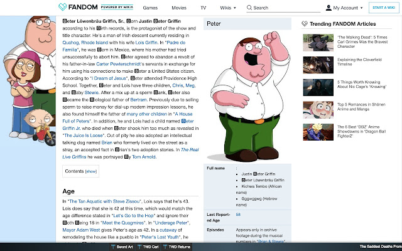Open the Meet the Quagmires link

(122, 223)
